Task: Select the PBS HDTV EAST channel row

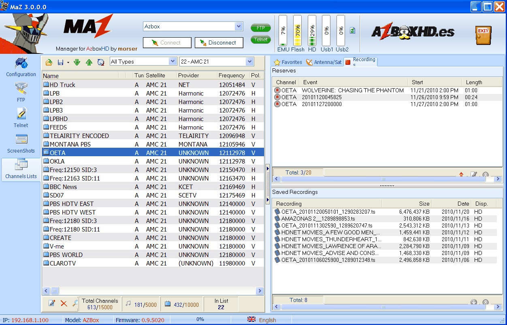Action: pos(153,204)
